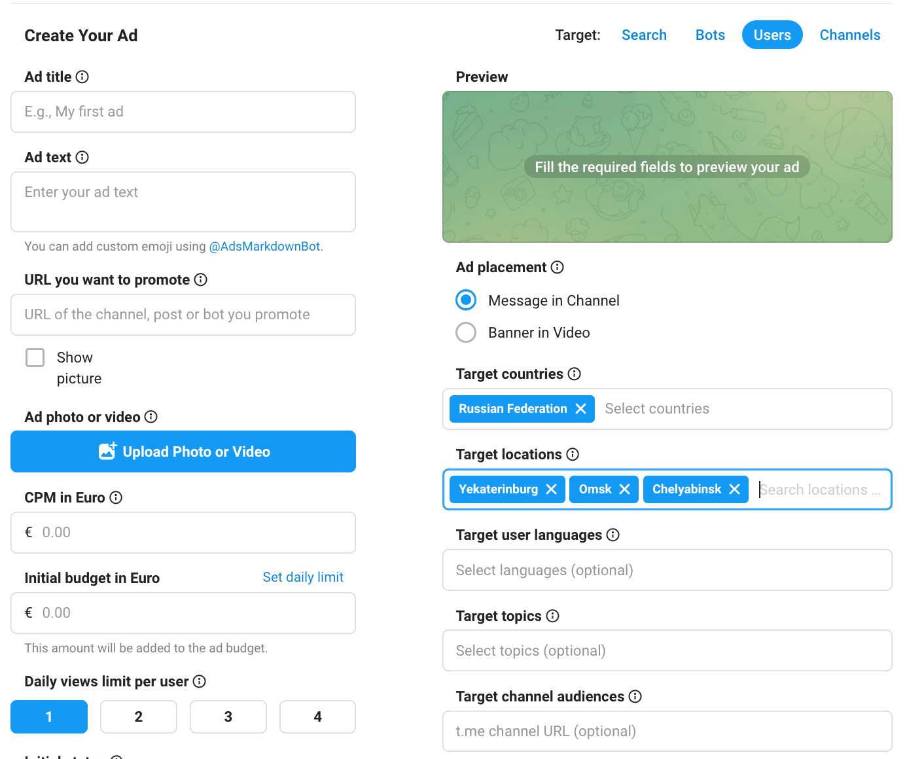Enable the Show picture checkbox

click(35, 358)
